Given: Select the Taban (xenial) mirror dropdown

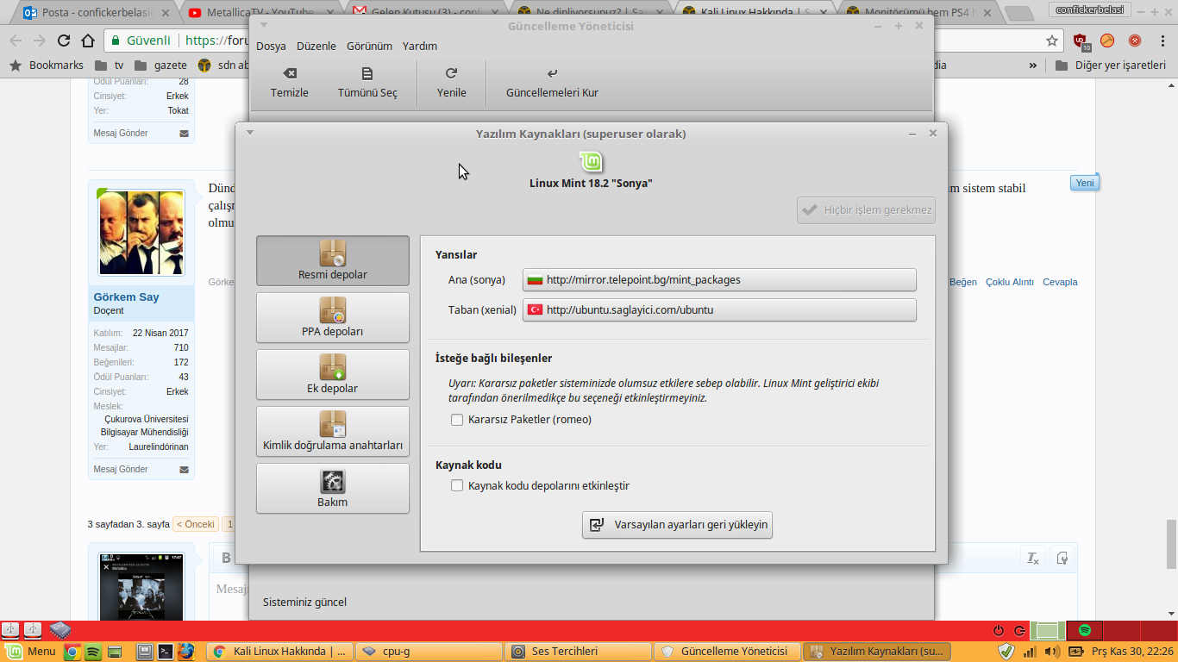Looking at the screenshot, I should point(719,310).
